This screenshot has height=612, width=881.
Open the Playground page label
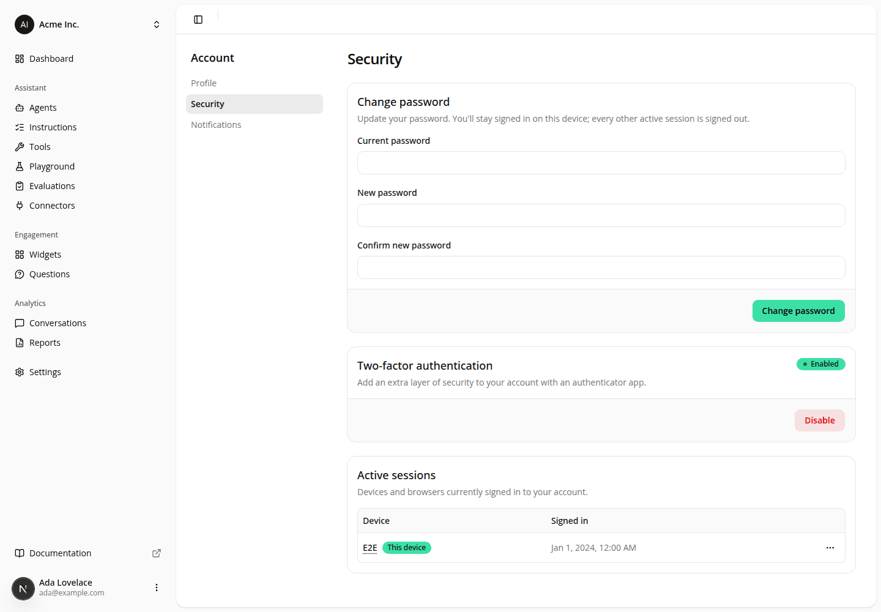click(52, 166)
